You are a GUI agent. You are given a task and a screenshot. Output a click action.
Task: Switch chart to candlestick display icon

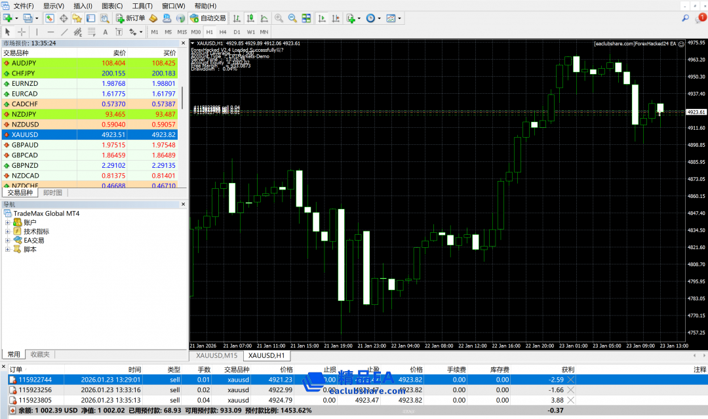250,18
